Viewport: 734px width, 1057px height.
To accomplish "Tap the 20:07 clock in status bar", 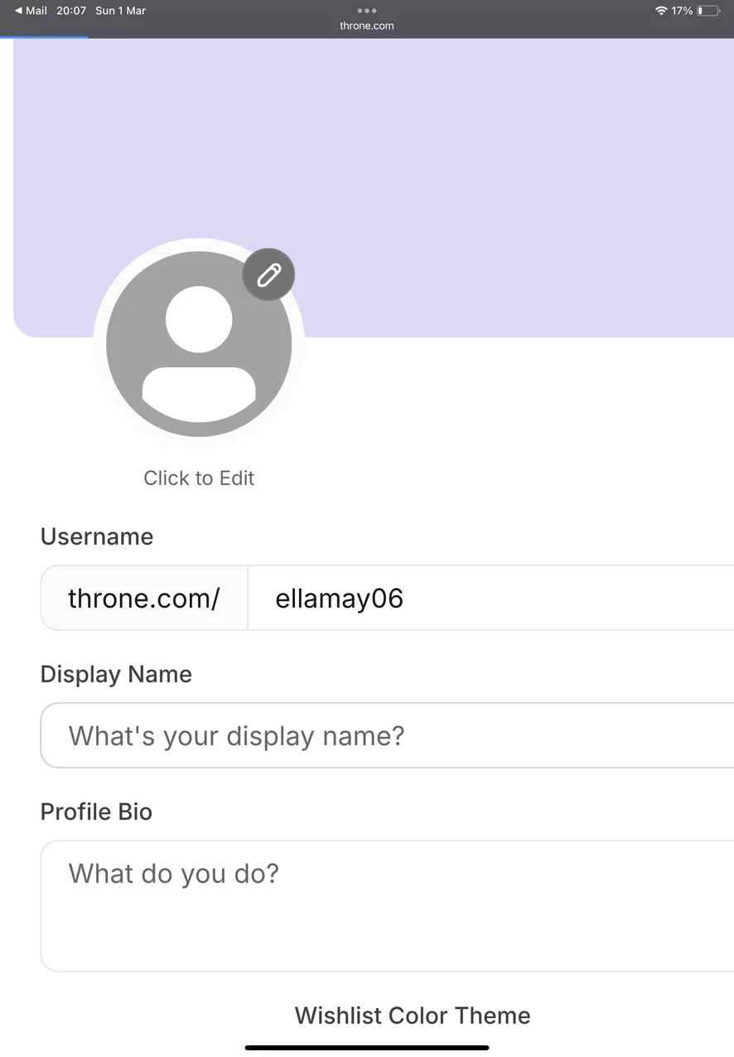I will [x=71, y=11].
